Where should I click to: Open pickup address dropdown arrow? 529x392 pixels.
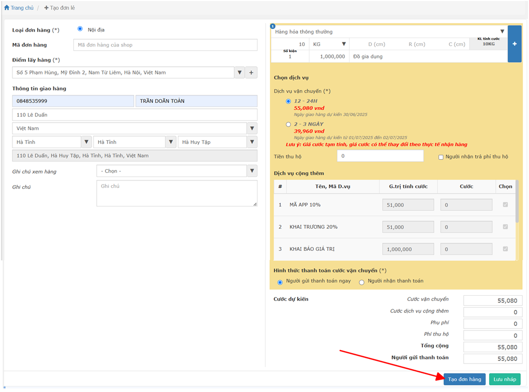point(239,72)
